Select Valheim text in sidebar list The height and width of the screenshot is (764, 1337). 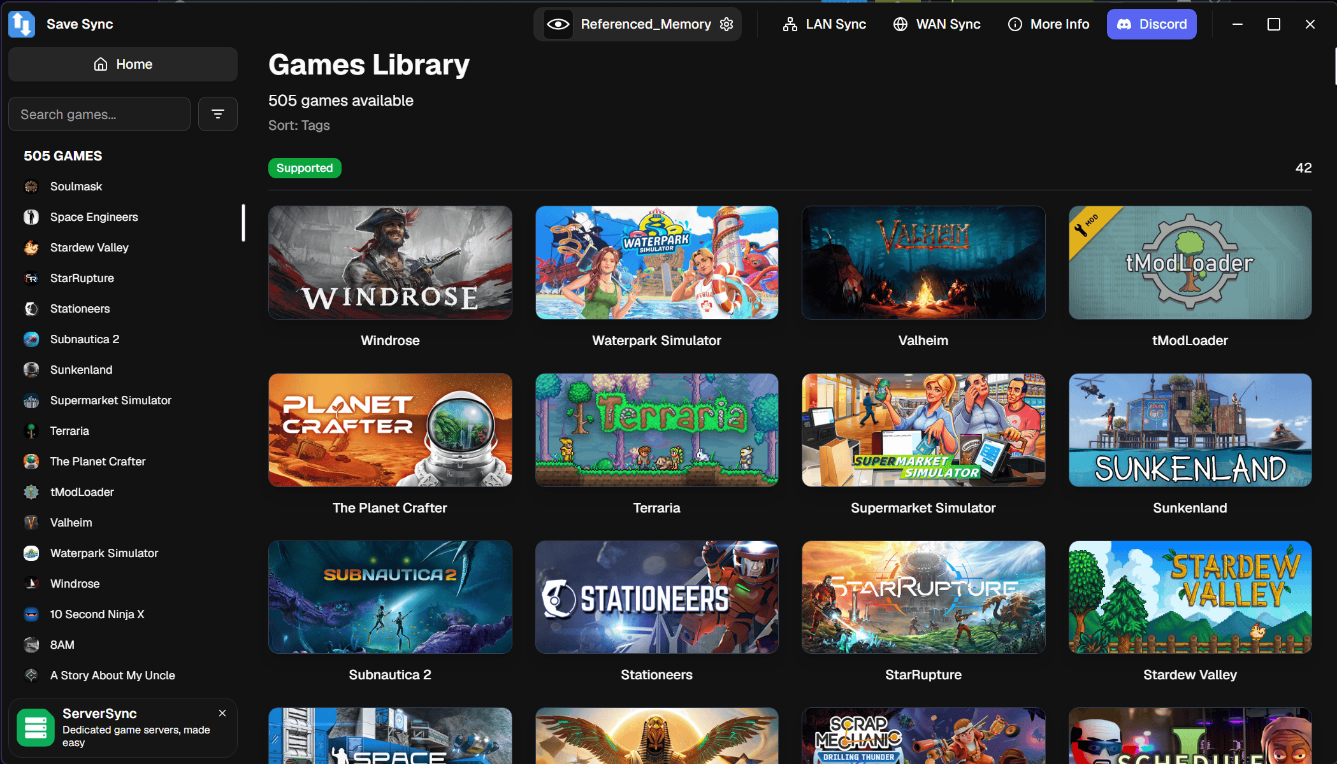pyautogui.click(x=71, y=523)
